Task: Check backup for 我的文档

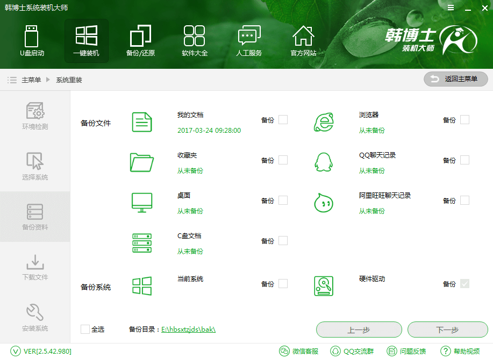Action: point(283,120)
